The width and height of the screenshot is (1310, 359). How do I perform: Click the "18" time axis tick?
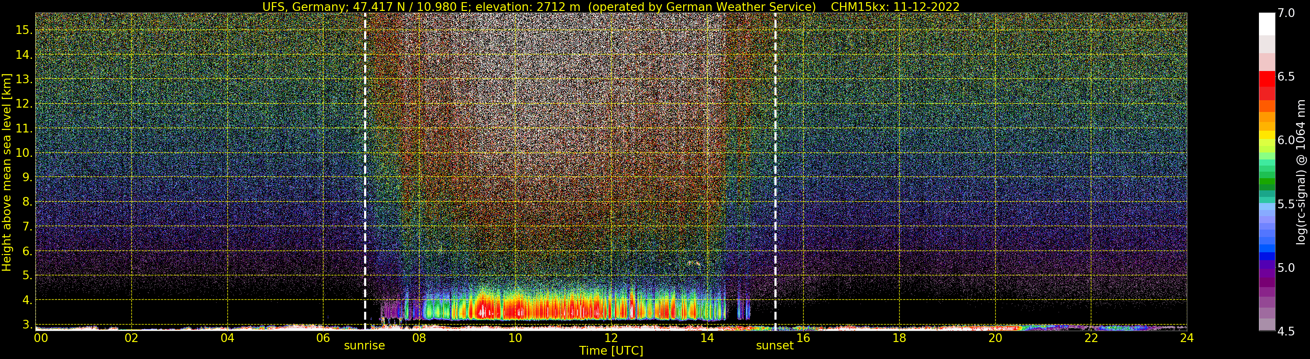tap(899, 338)
